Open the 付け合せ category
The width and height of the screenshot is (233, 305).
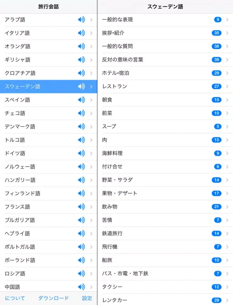[x=165, y=167]
